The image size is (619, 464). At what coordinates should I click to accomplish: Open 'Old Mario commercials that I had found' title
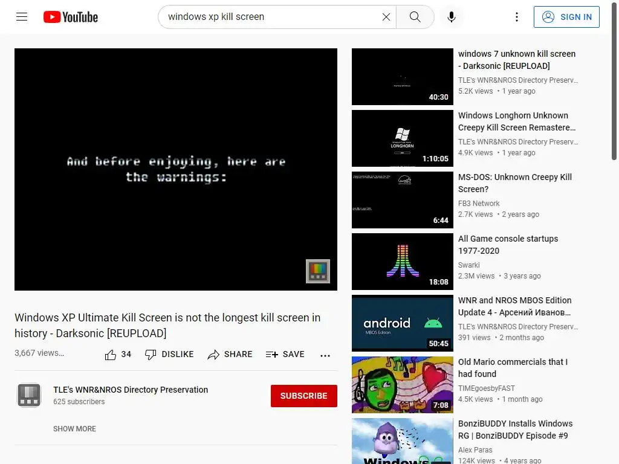513,367
